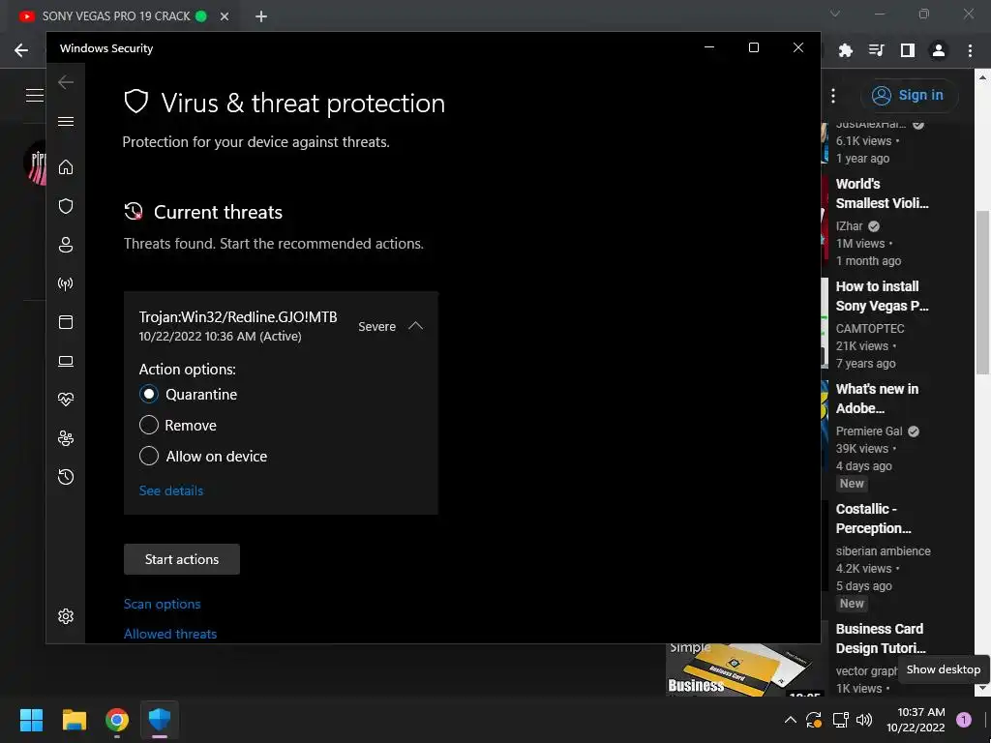The height and width of the screenshot is (743, 991).
Task: Open Family options sidebar icon
Action: [66, 438]
